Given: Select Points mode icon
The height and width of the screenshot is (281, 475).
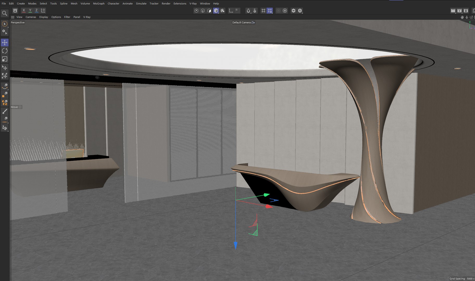Looking at the screenshot, I should point(196,11).
